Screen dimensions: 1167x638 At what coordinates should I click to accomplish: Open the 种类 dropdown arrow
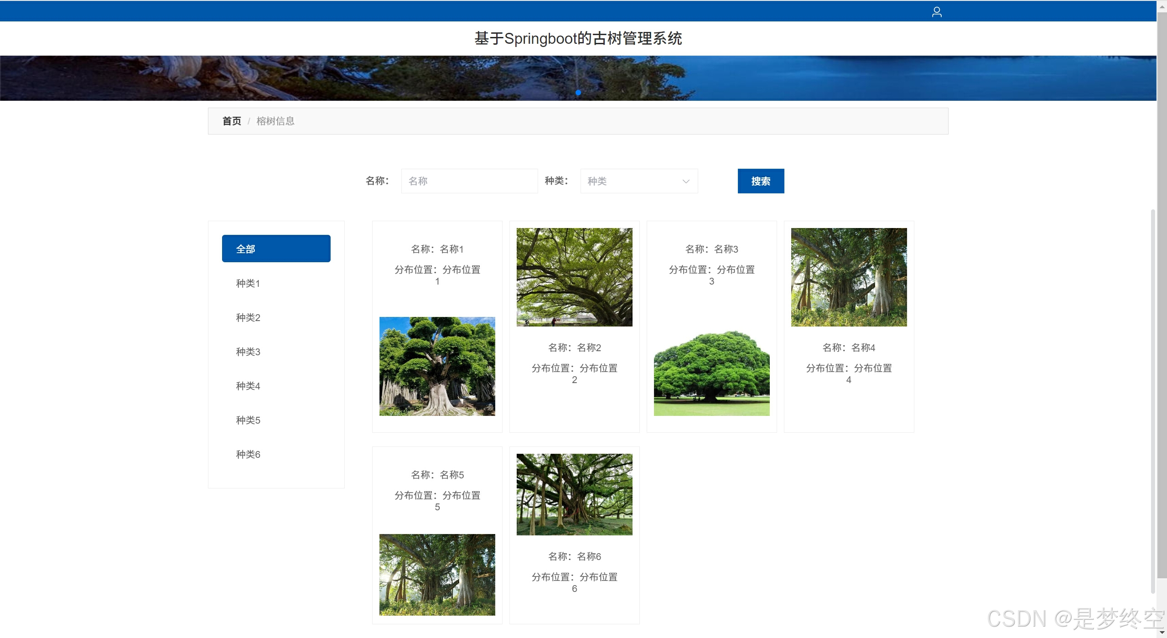click(685, 181)
